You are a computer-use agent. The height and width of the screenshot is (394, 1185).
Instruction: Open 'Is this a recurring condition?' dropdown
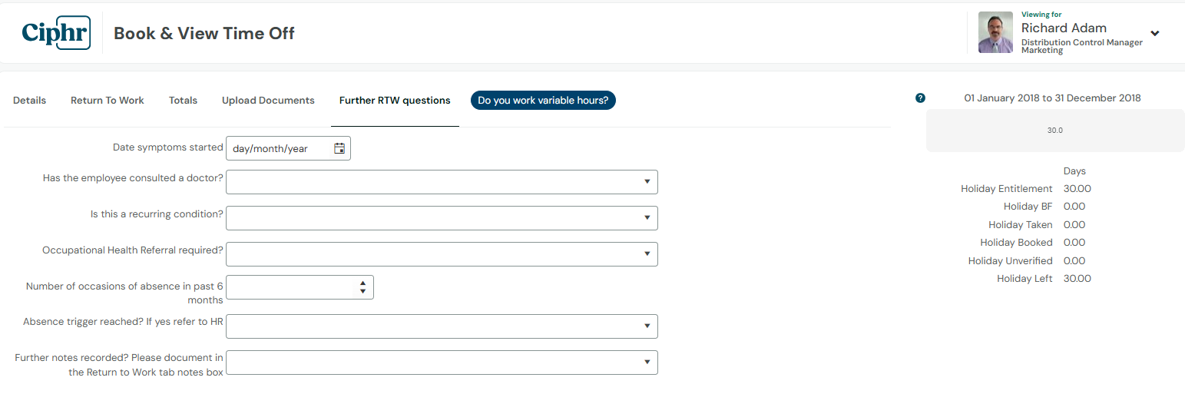(442, 218)
